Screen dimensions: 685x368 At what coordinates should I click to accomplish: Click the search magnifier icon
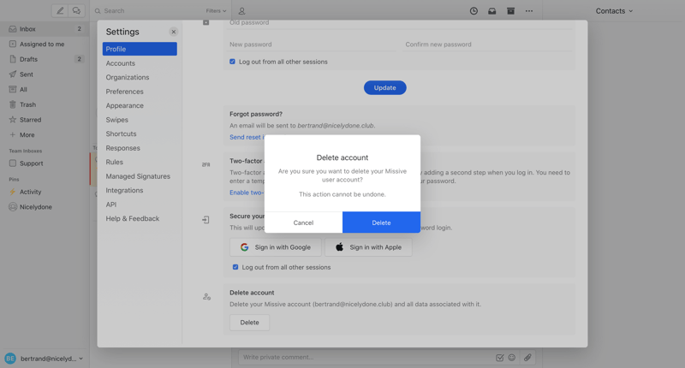click(98, 11)
